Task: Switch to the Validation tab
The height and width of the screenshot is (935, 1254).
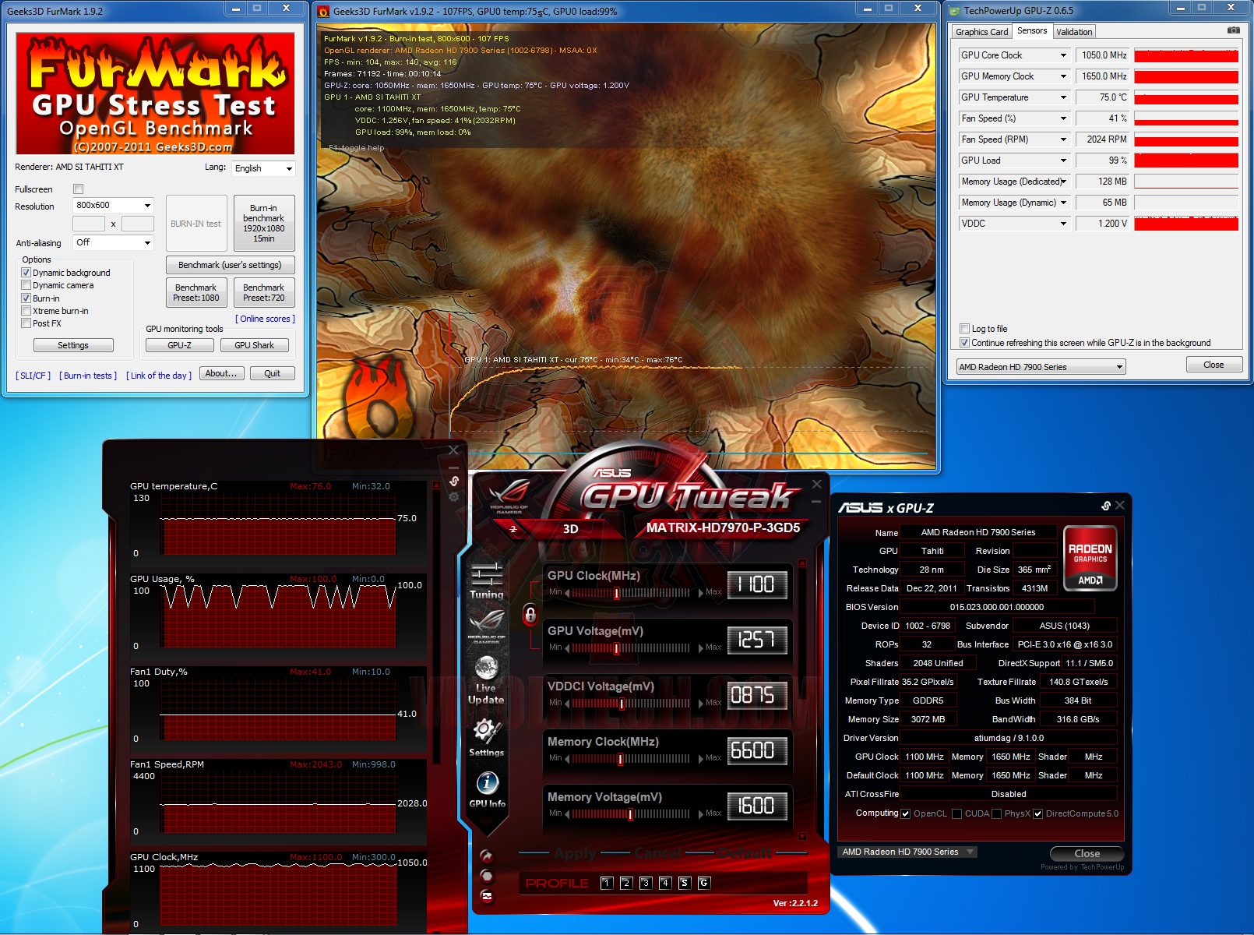Action: [1074, 32]
